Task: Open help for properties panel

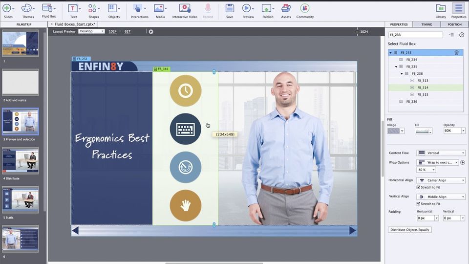Action: (x=462, y=35)
